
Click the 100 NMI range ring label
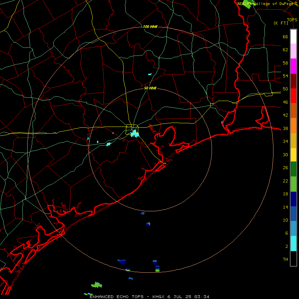[x=150, y=27]
